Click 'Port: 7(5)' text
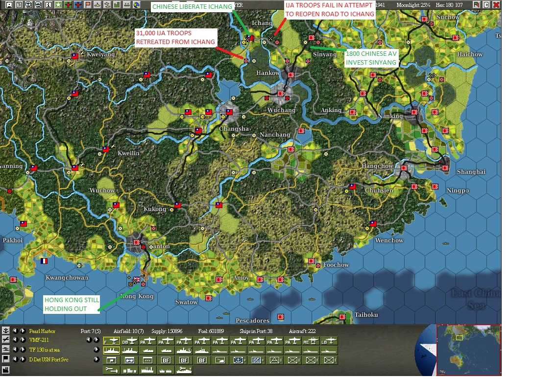The width and height of the screenshot is (557, 379). 91,331
